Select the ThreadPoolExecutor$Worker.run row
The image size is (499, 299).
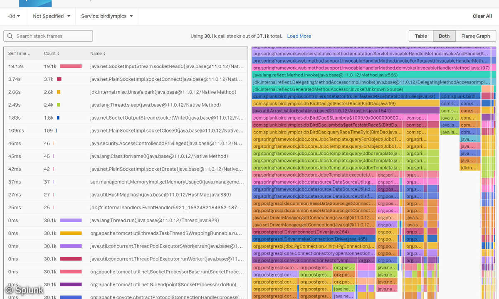click(x=126, y=246)
